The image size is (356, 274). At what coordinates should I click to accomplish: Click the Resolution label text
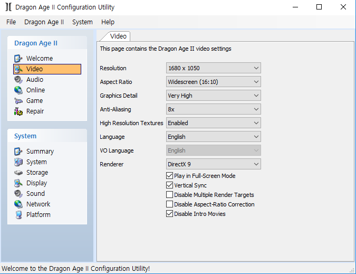pos(113,68)
